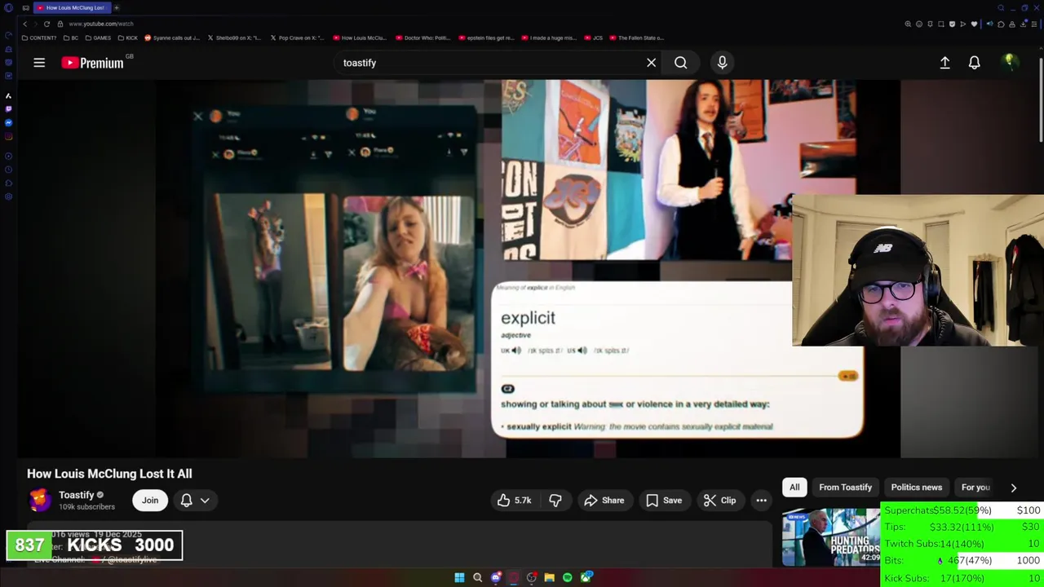Open the browser extensions cube icon
The width and height of the screenshot is (1044, 587).
[1001, 24]
